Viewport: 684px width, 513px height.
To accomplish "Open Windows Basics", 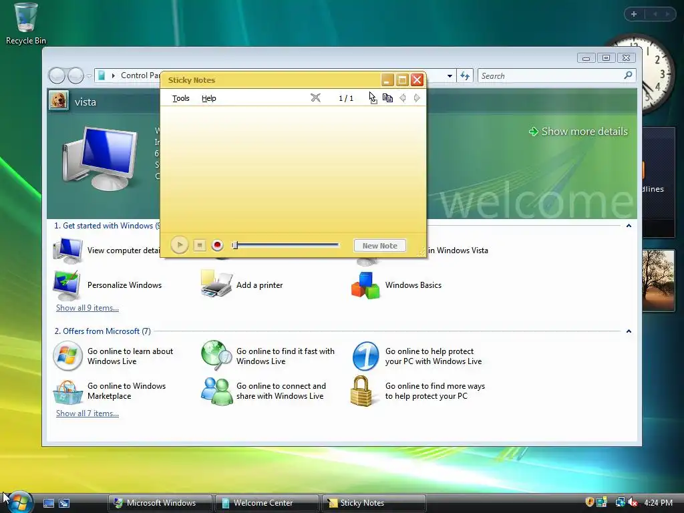I will (x=396, y=285).
